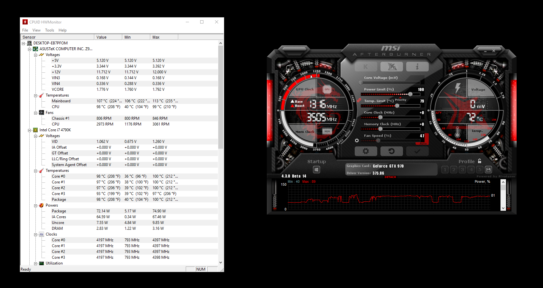
Task: Collapse the Clocks group
Action: 36,234
